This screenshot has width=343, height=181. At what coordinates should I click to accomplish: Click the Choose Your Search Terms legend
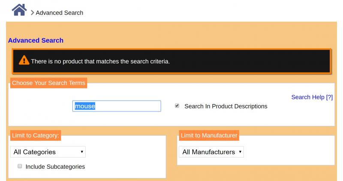[x=48, y=83]
